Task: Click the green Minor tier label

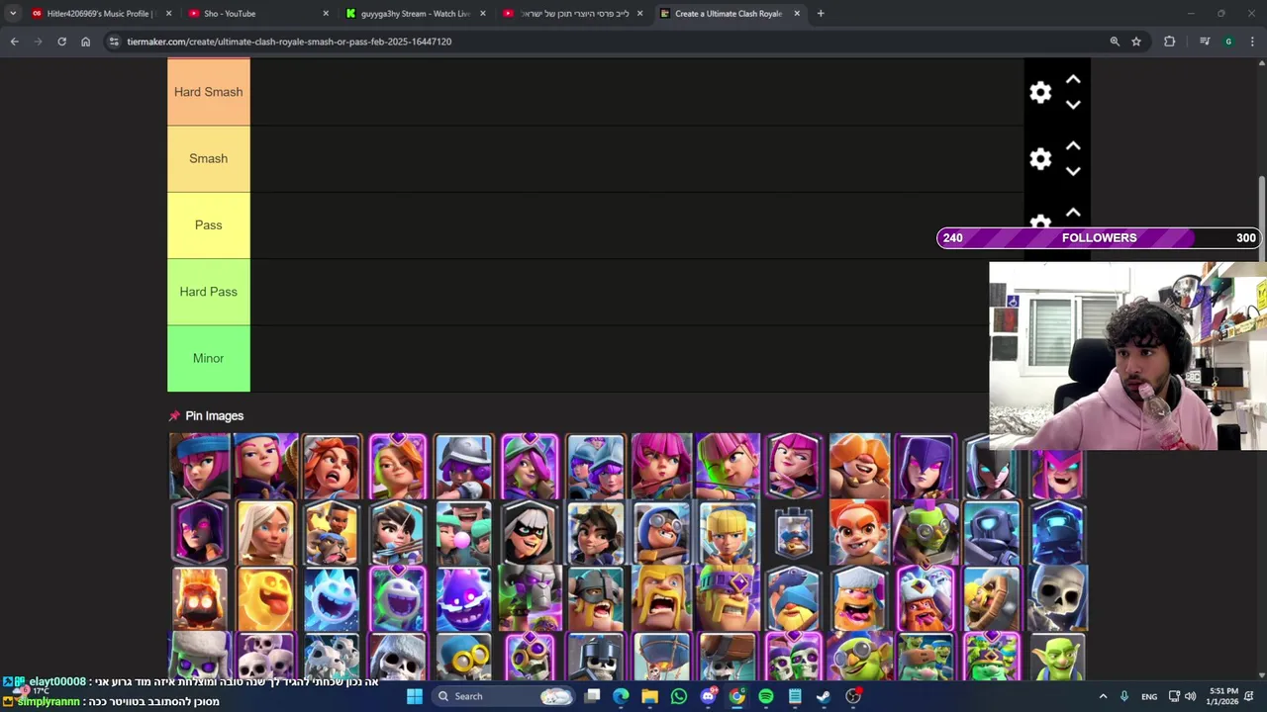Action: 208,358
